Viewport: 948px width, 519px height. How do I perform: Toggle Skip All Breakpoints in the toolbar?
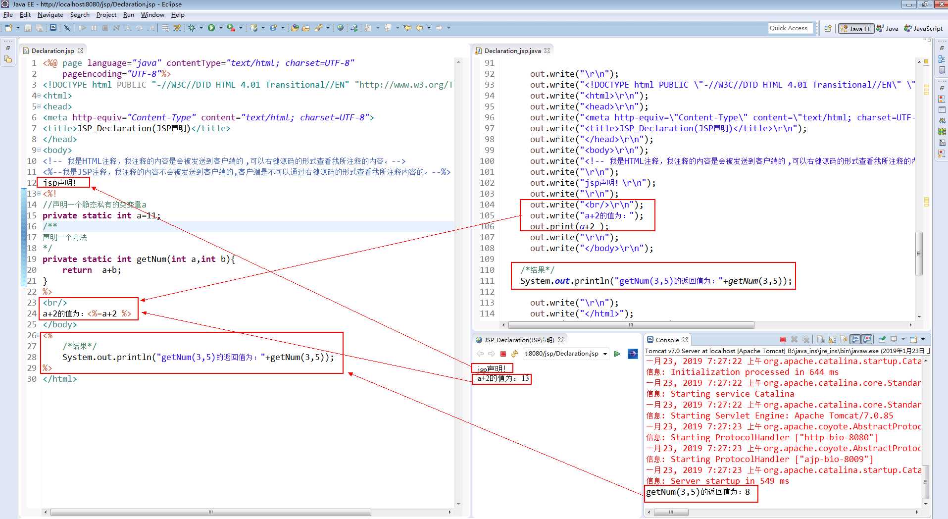pyautogui.click(x=67, y=28)
